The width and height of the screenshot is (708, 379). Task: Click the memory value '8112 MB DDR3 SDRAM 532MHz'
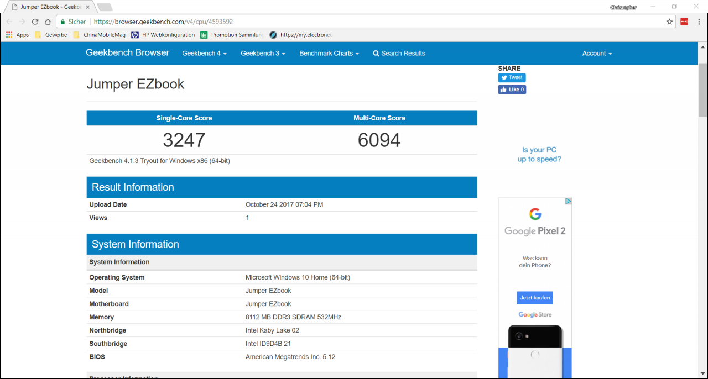293,317
